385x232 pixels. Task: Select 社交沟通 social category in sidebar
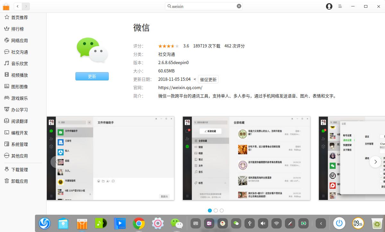(21, 52)
